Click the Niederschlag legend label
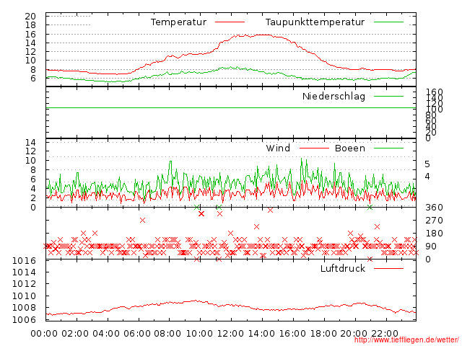462x346 pixels. click(334, 96)
